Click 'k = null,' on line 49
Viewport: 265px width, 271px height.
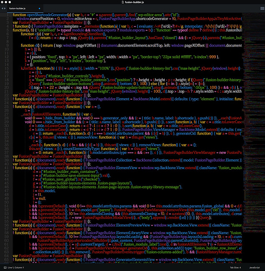(x=40, y=198)
